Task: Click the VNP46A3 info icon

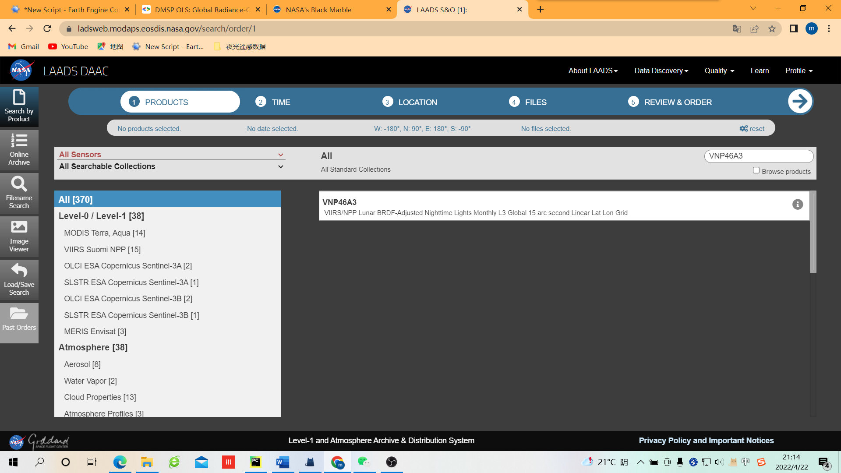Action: (x=797, y=205)
